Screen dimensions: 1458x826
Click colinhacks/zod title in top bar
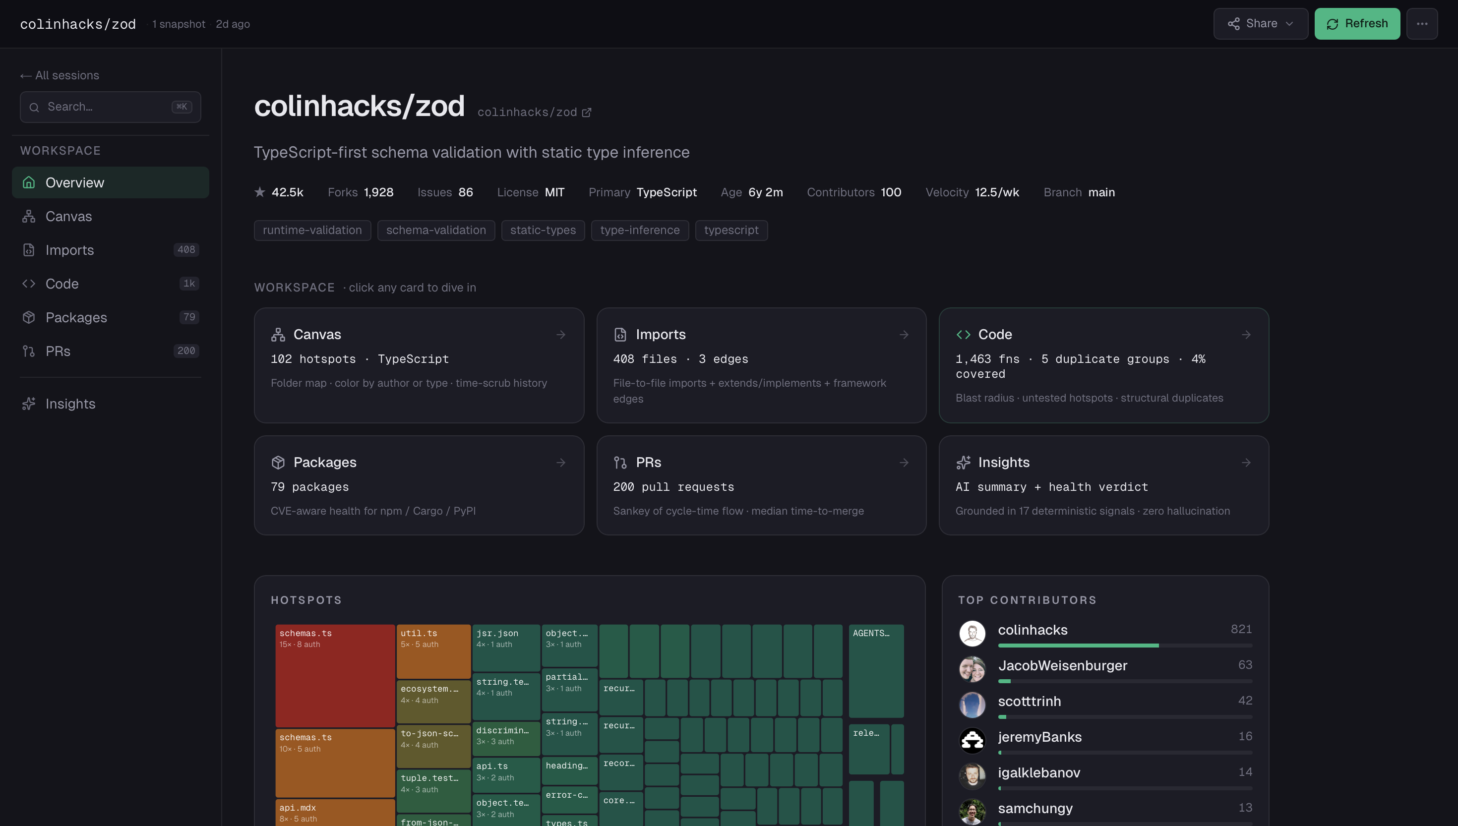click(x=78, y=24)
